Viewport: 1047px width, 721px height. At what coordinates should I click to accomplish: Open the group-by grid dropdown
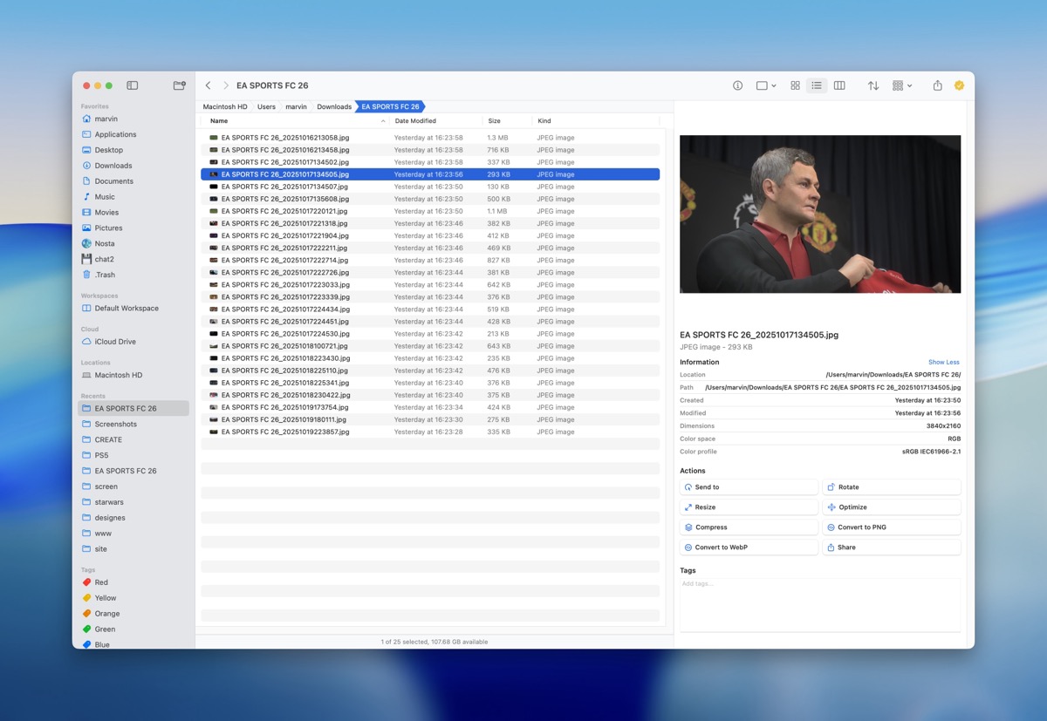[x=902, y=85]
